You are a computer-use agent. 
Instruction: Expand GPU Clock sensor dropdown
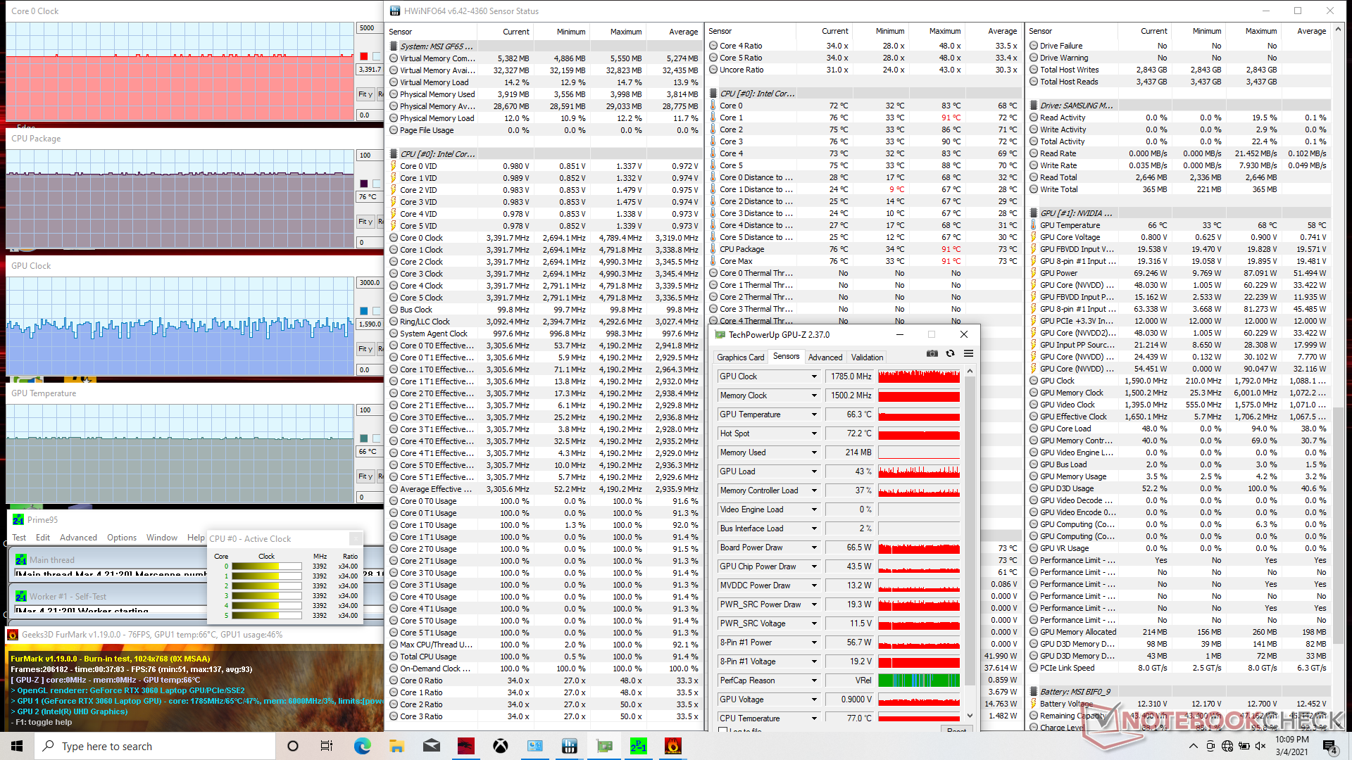pyautogui.click(x=814, y=376)
